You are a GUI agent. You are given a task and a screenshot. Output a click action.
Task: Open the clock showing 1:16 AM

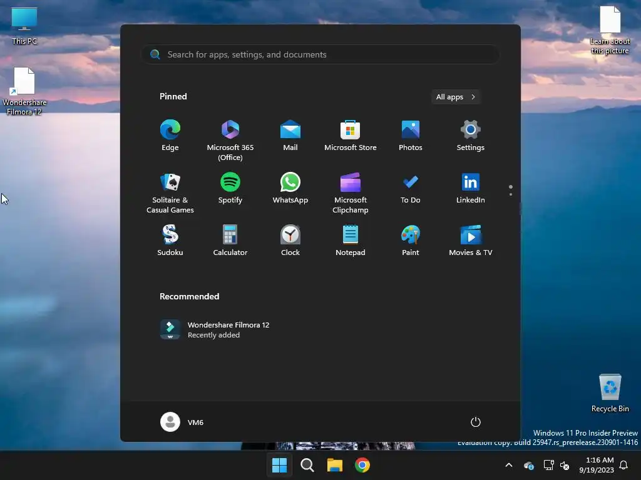[597, 465]
